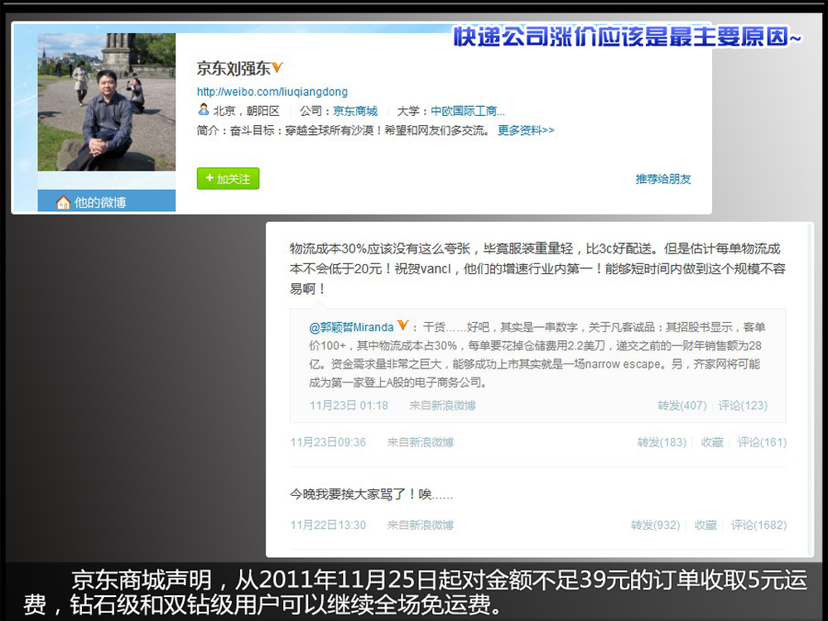Open the weibo.com/liuqiangdong profile link
Viewport: 828px width, 621px height.
[x=272, y=92]
